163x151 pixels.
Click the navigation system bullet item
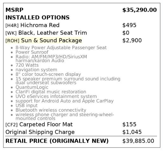pos(36,70)
